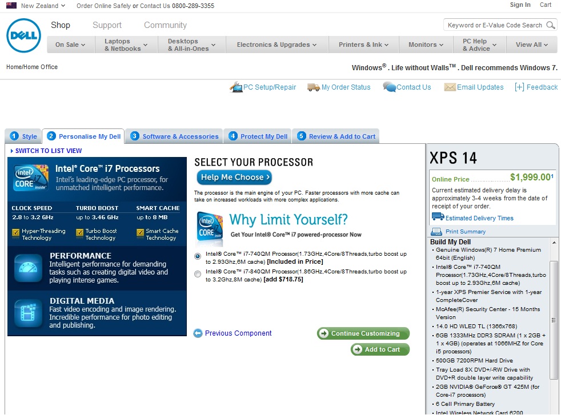Click the Contact Us chat bubble icon
The width and height of the screenshot is (561, 415).
[x=389, y=87]
